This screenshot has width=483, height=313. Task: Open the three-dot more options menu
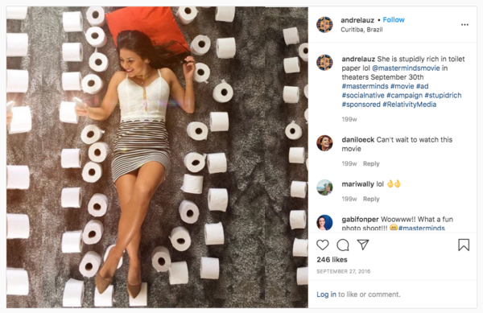pos(464,25)
